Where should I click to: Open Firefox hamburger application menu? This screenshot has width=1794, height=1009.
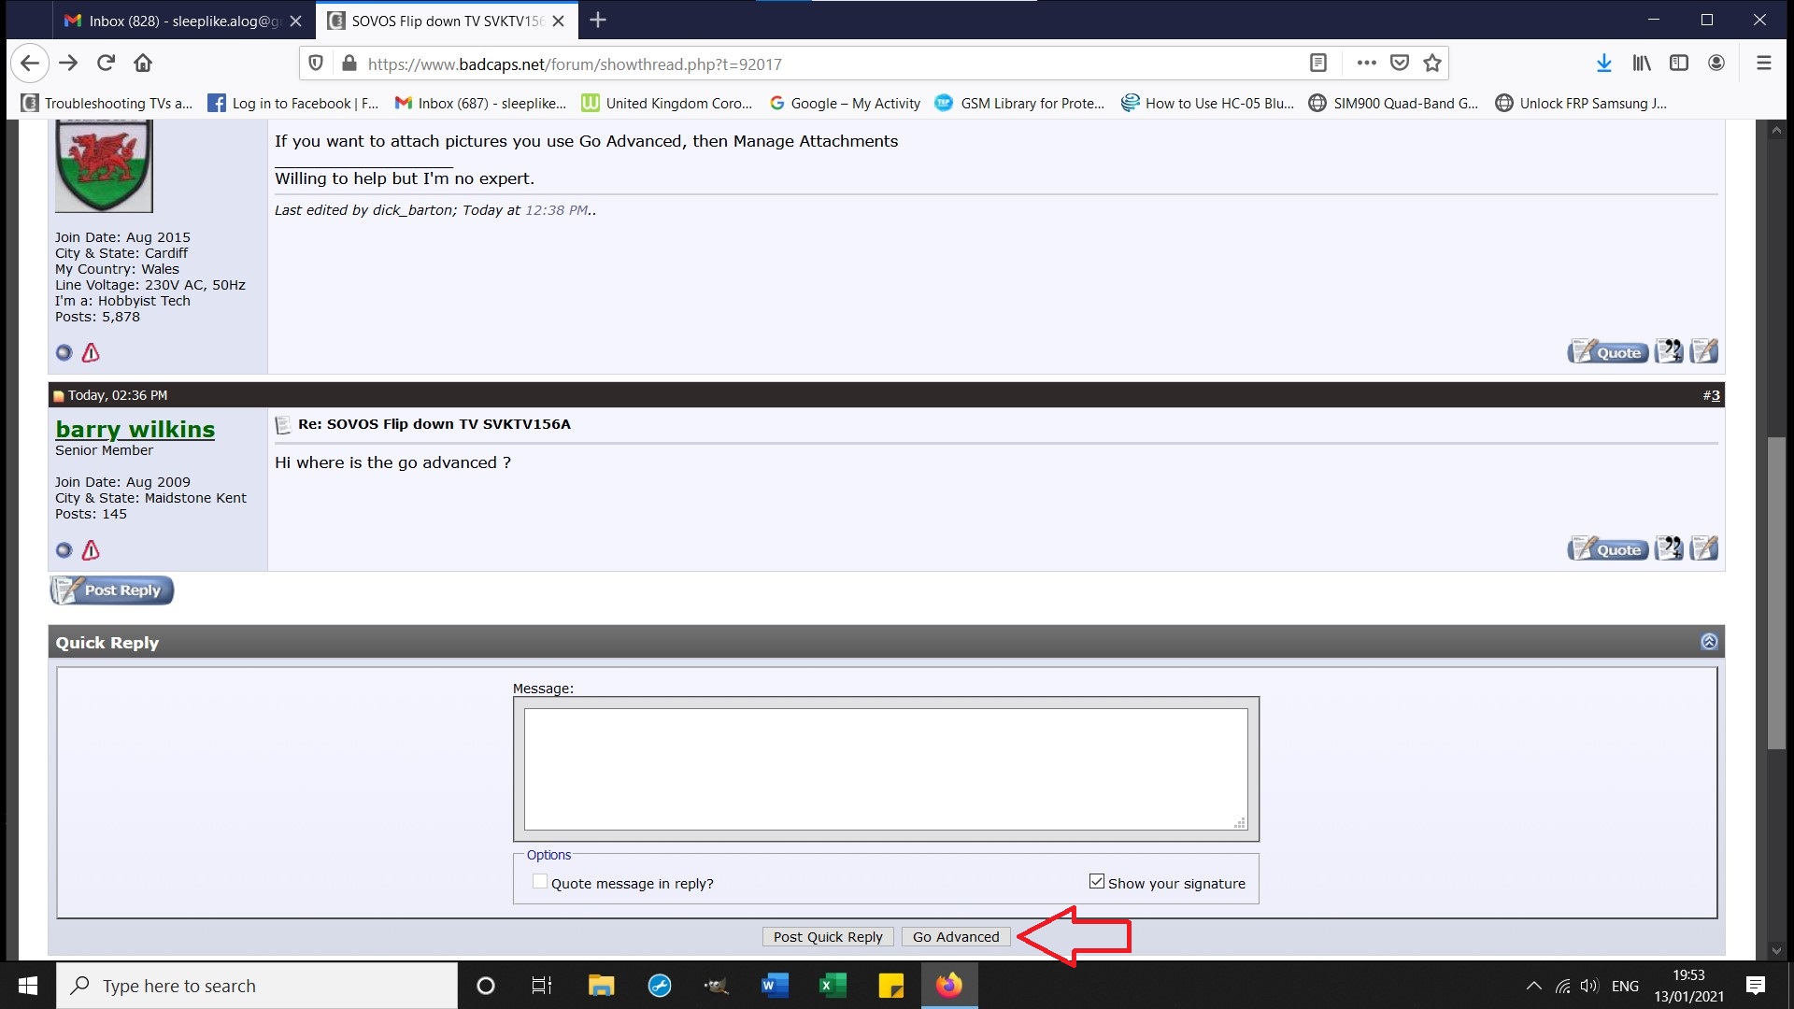(1763, 63)
